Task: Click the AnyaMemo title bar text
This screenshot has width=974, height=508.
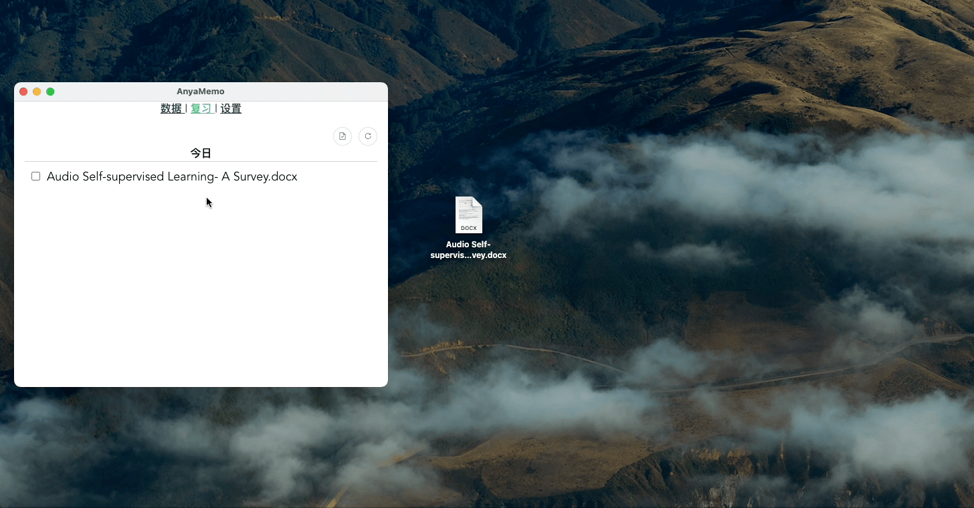Action: tap(201, 92)
